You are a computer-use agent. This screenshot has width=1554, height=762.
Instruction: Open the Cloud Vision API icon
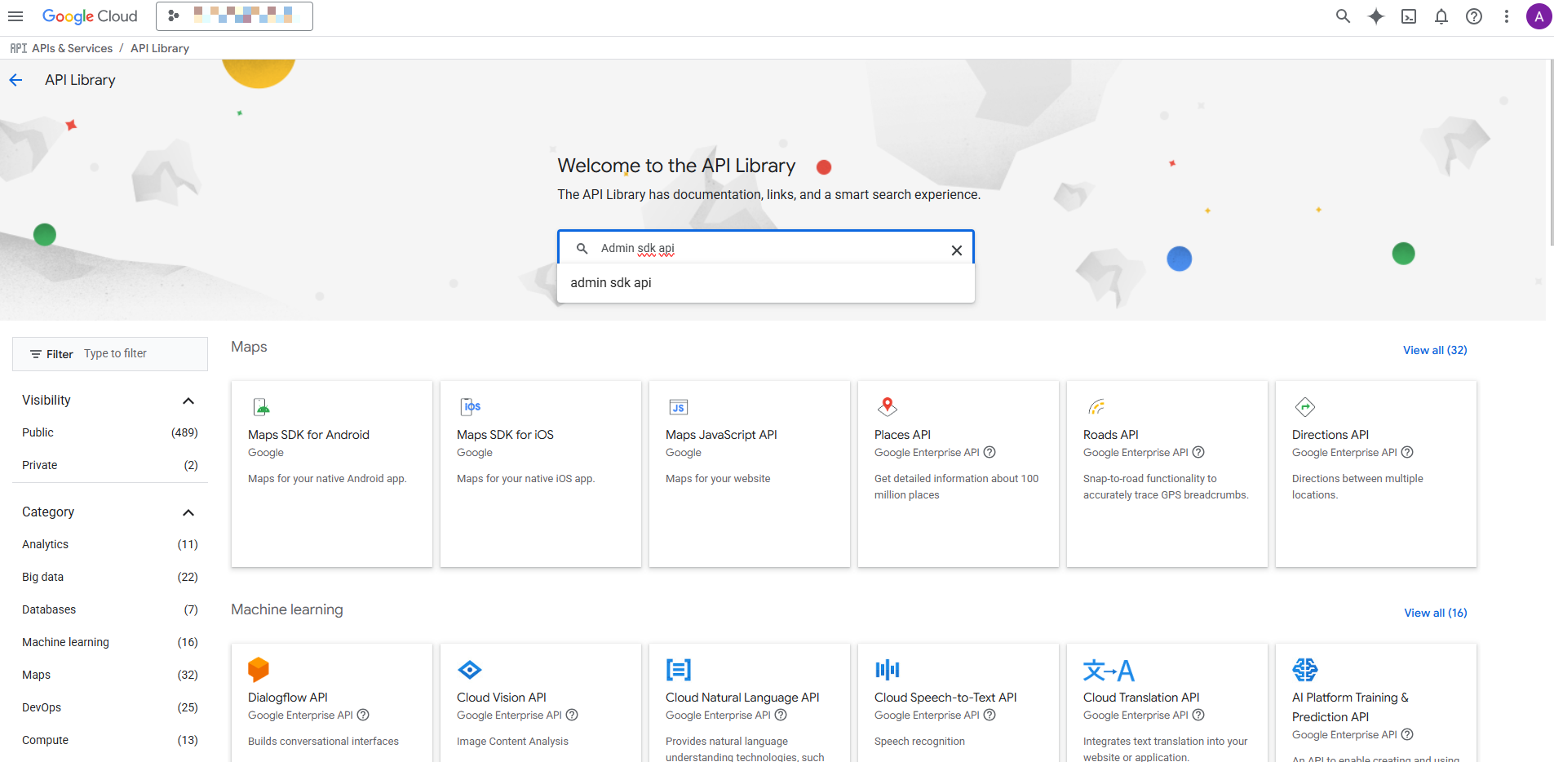click(470, 670)
